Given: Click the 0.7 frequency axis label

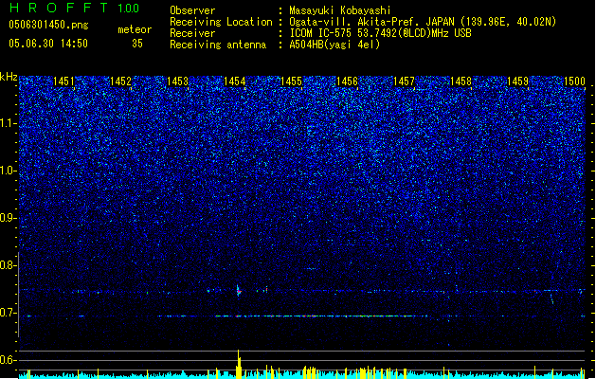Looking at the screenshot, I should tap(9, 313).
